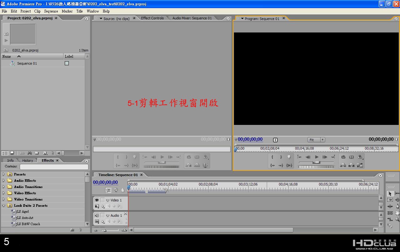The image size is (400, 252).
Task: Expand Presets folder in Effects
Action: pyautogui.click(x=4, y=174)
